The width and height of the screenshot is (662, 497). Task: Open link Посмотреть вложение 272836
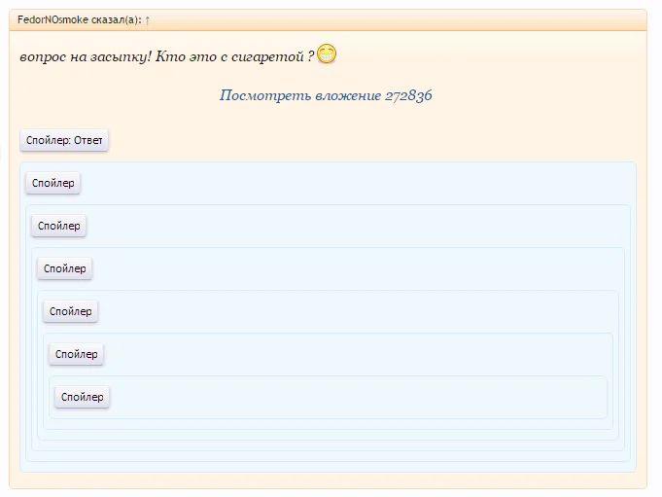[326, 95]
